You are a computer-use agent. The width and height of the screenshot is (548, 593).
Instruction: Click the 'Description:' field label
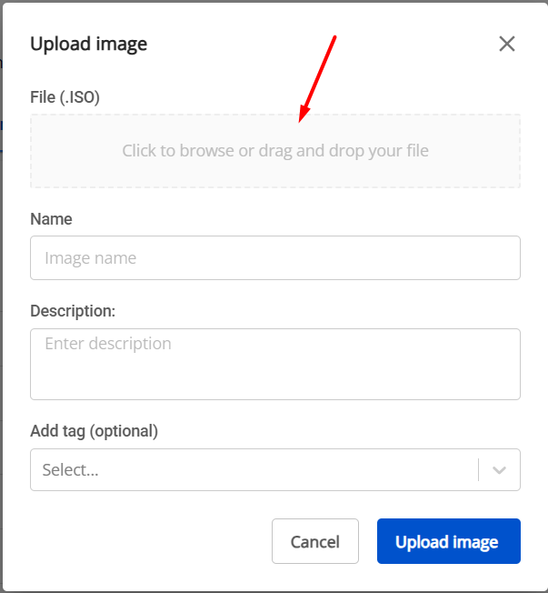tap(73, 311)
